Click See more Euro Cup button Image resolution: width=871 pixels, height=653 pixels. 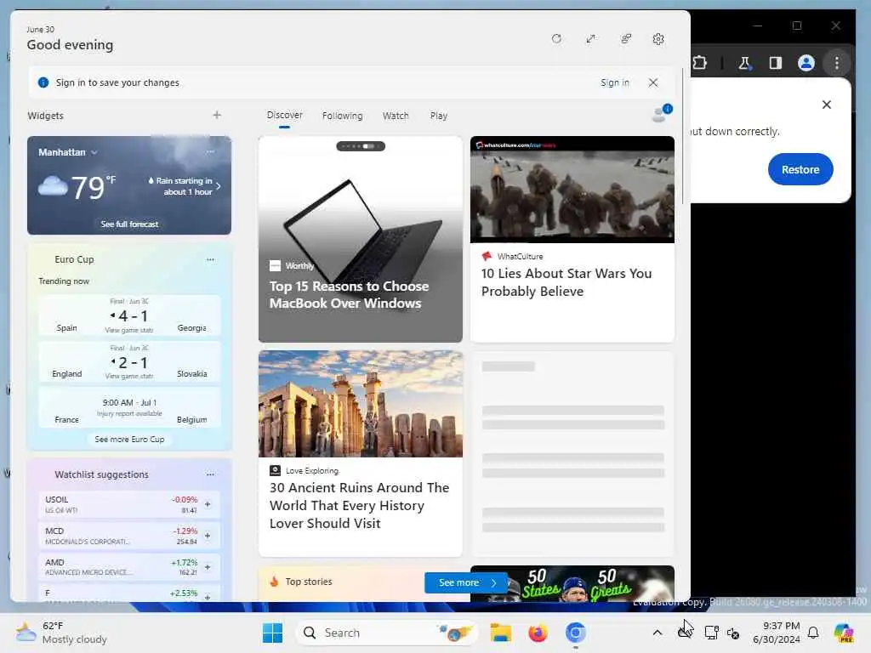pyautogui.click(x=129, y=440)
